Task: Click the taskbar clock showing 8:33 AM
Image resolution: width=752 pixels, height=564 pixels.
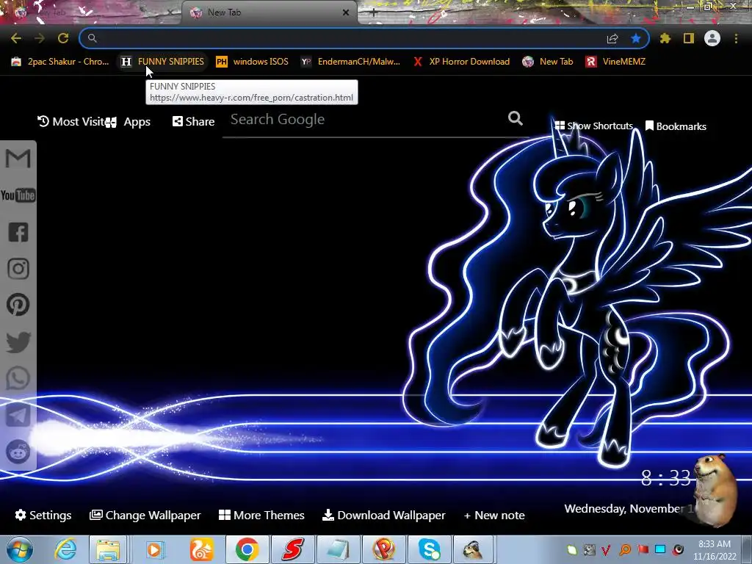Action: 715,550
